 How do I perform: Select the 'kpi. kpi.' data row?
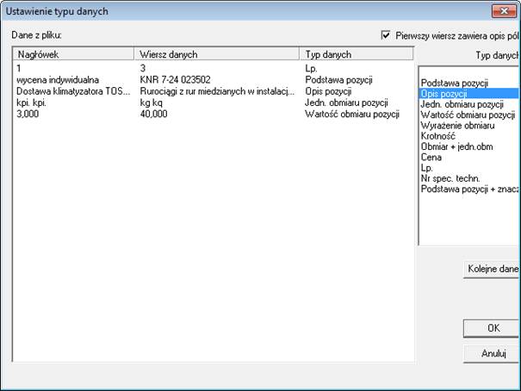coord(34,102)
